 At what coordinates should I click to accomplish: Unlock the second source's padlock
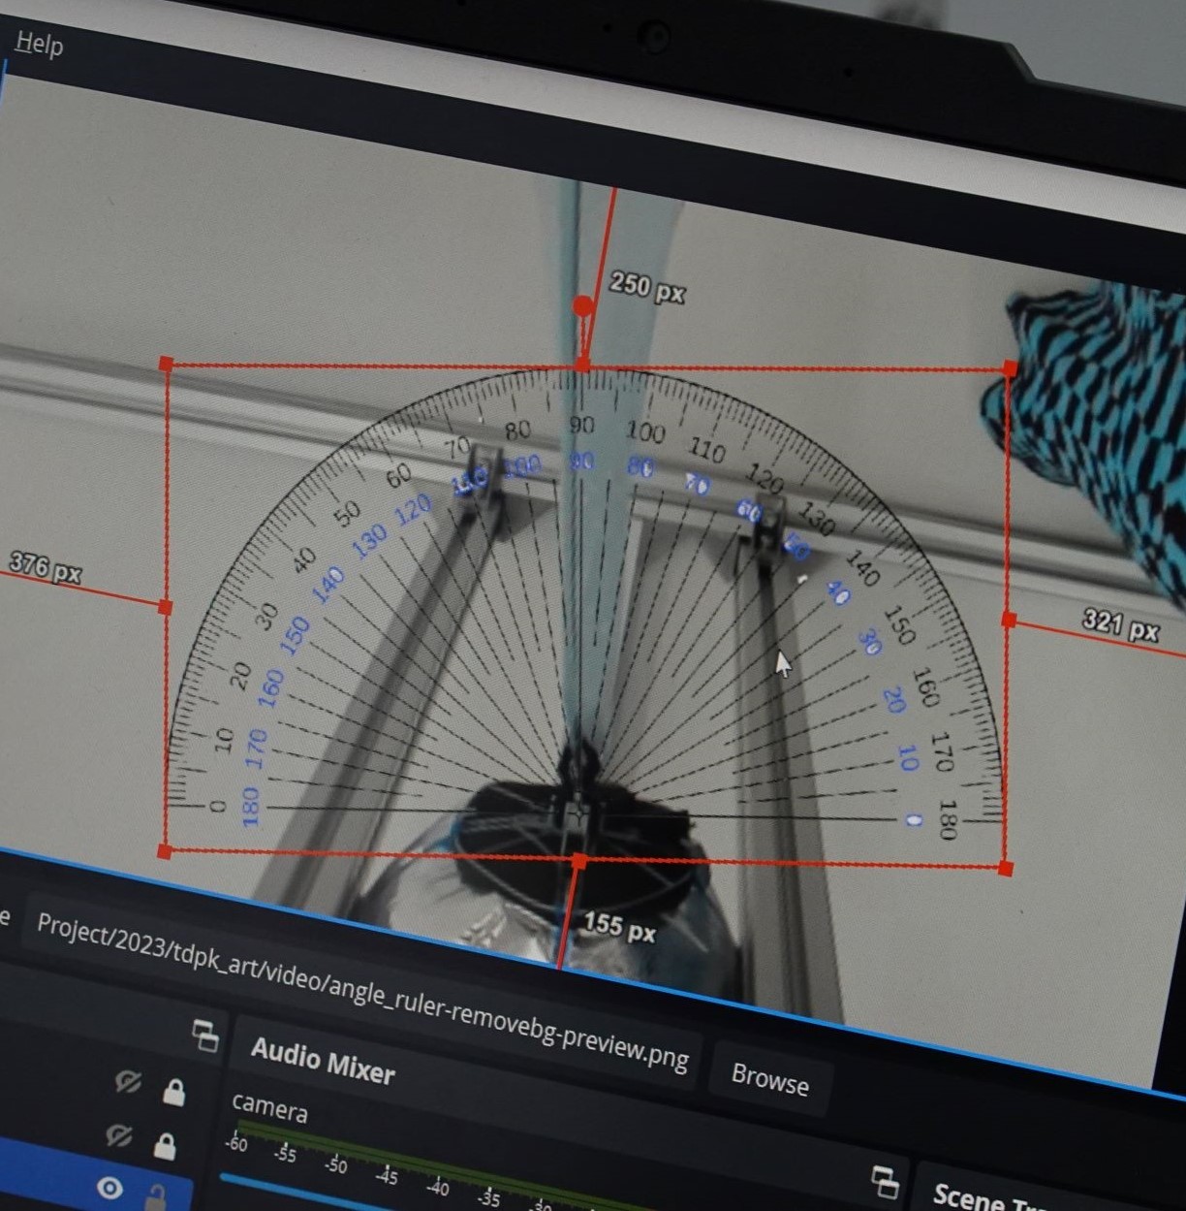[x=166, y=1147]
